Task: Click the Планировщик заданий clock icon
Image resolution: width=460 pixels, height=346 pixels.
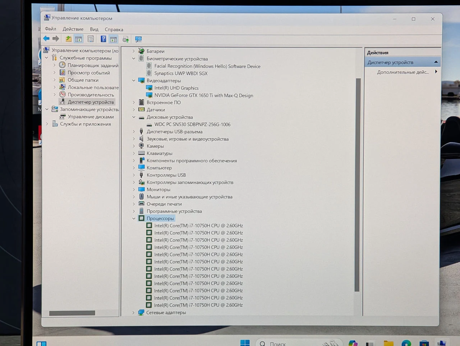Action: click(x=62, y=65)
